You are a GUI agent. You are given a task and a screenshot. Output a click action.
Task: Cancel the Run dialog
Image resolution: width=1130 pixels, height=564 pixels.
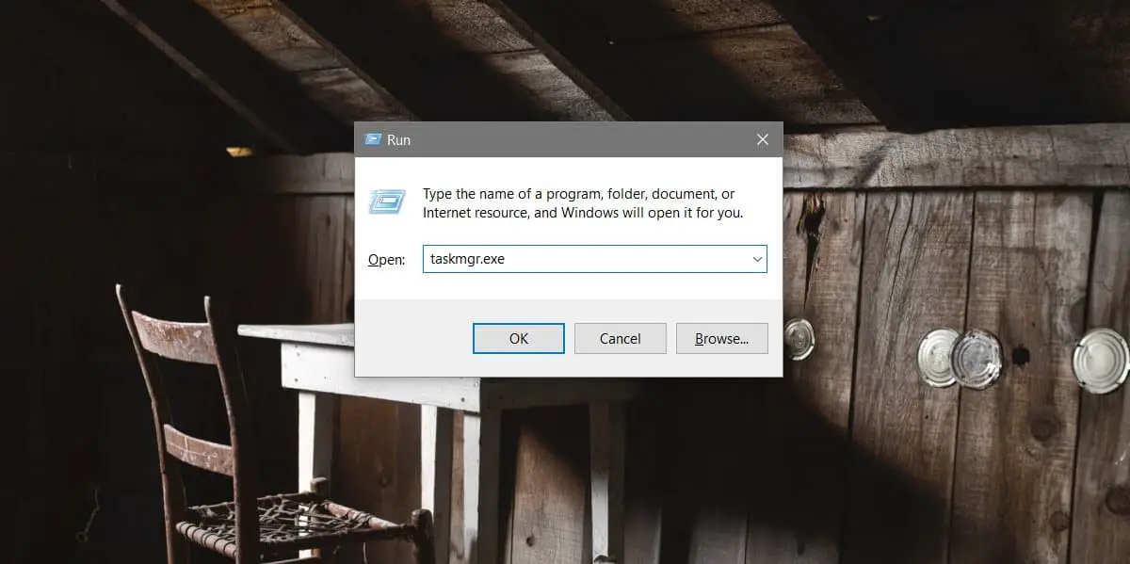tap(621, 339)
